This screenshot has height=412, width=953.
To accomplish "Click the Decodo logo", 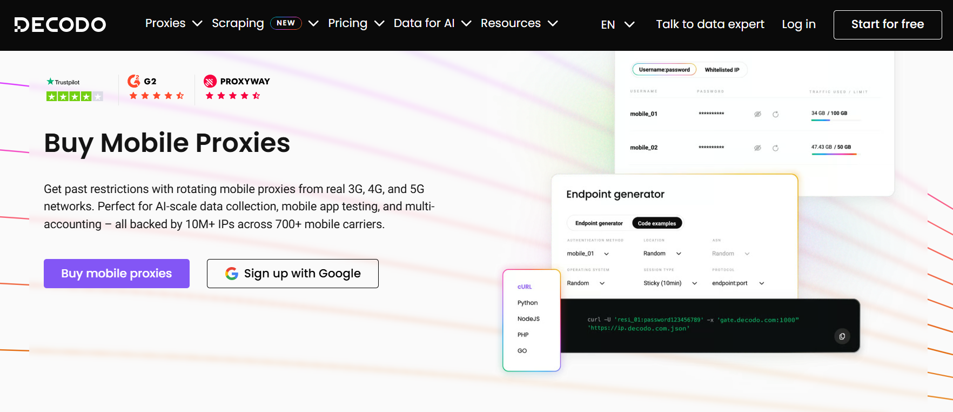I will tap(60, 24).
